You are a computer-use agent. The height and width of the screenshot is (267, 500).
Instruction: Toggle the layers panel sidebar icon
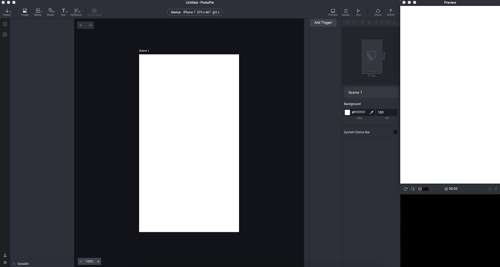pyautogui.click(x=5, y=24)
